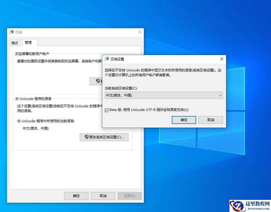Screen dimensions: 271x212
Task: Click the globe icon in 区域 window title bar
Action: pyautogui.click(x=11, y=32)
